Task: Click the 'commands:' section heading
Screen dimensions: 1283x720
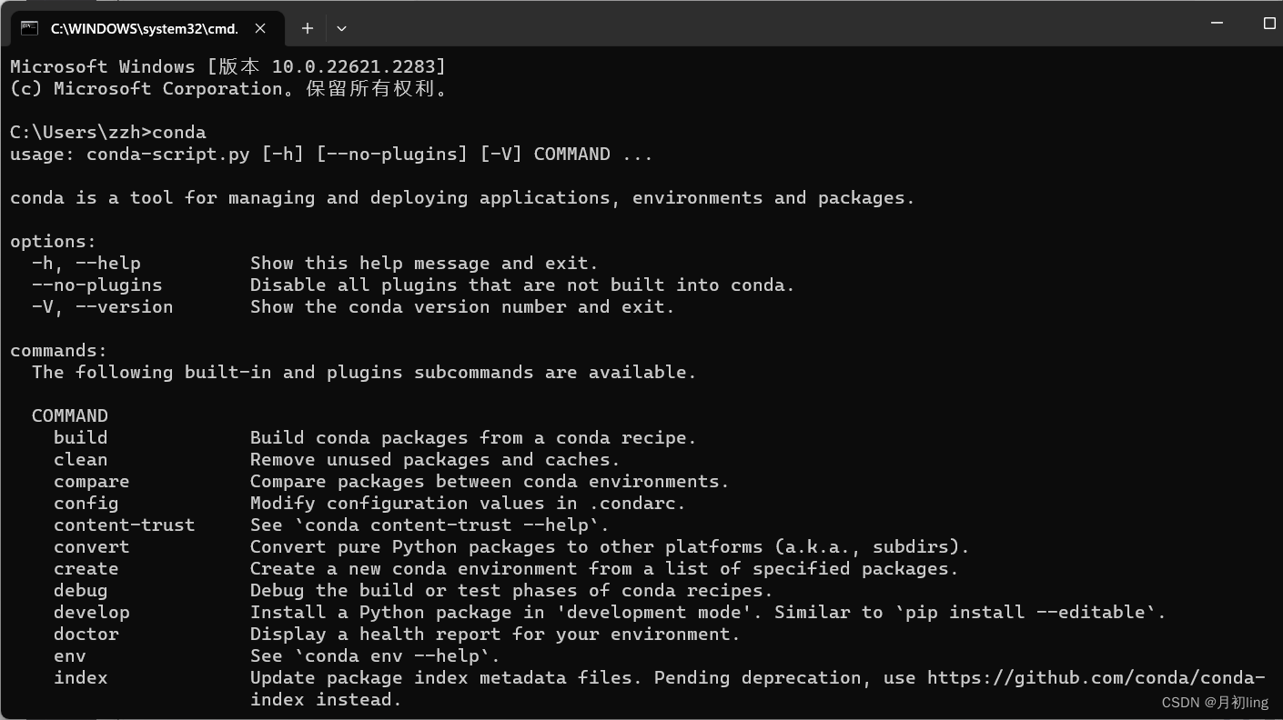Action: [57, 350]
